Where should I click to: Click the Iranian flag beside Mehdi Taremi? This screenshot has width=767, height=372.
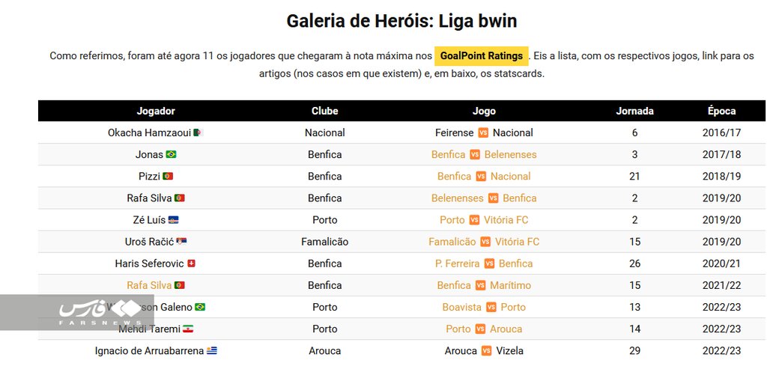click(188, 329)
